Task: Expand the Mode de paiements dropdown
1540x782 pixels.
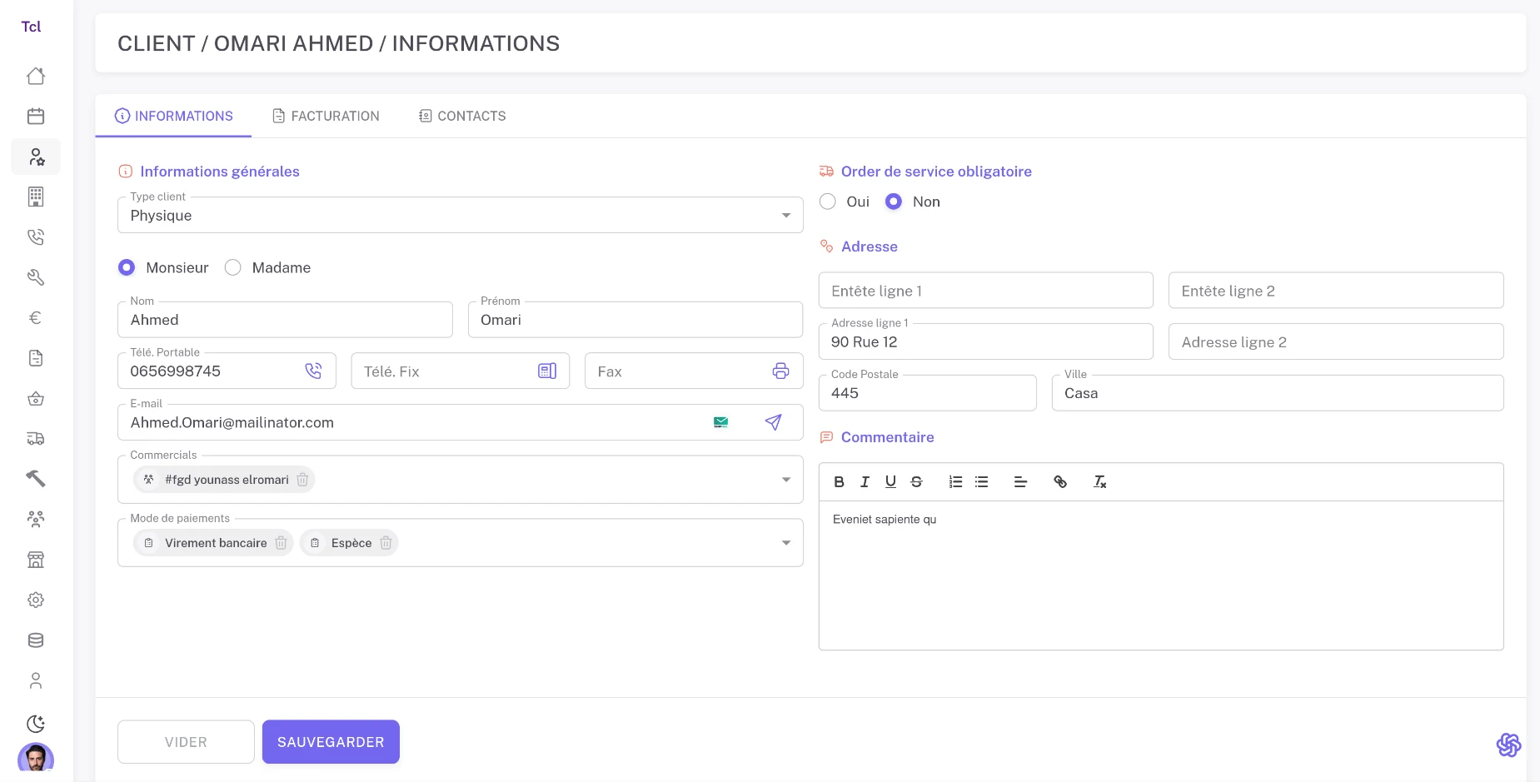Action: (x=785, y=543)
